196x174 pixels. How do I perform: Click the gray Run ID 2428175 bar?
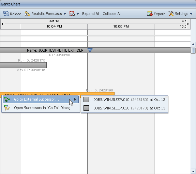click(x=24, y=65)
